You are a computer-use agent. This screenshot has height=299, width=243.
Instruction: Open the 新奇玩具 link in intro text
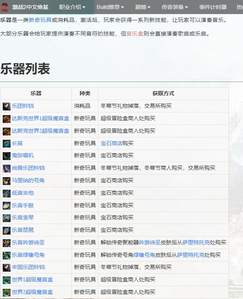tap(40, 20)
